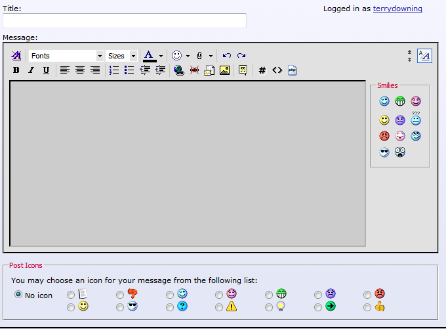Viewport: 446px width, 329px height.
Task: Select the blue wink post icon radio
Action: (x=170, y=295)
